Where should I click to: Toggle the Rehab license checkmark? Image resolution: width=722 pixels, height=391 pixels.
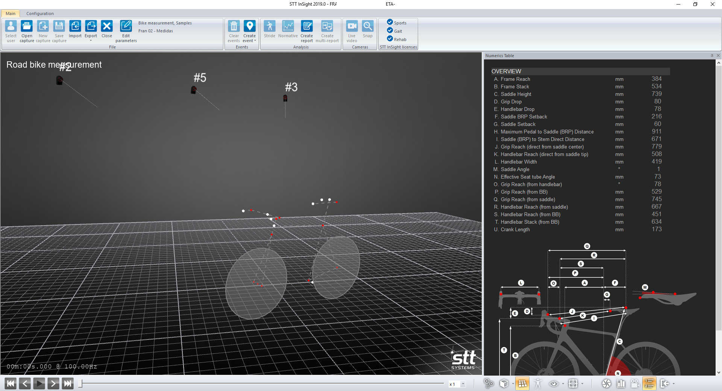(390, 39)
